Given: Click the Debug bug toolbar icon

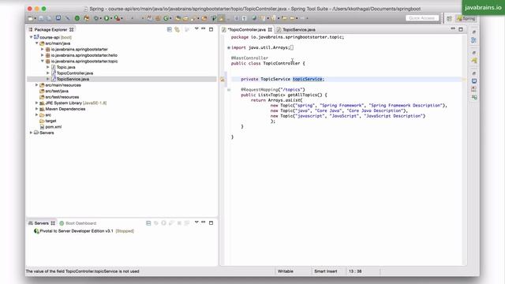Looking at the screenshot, I should click(96, 18).
